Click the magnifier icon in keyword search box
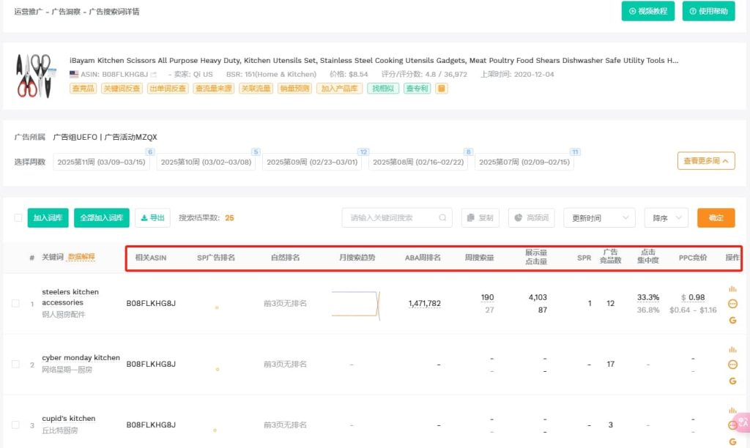 [442, 217]
